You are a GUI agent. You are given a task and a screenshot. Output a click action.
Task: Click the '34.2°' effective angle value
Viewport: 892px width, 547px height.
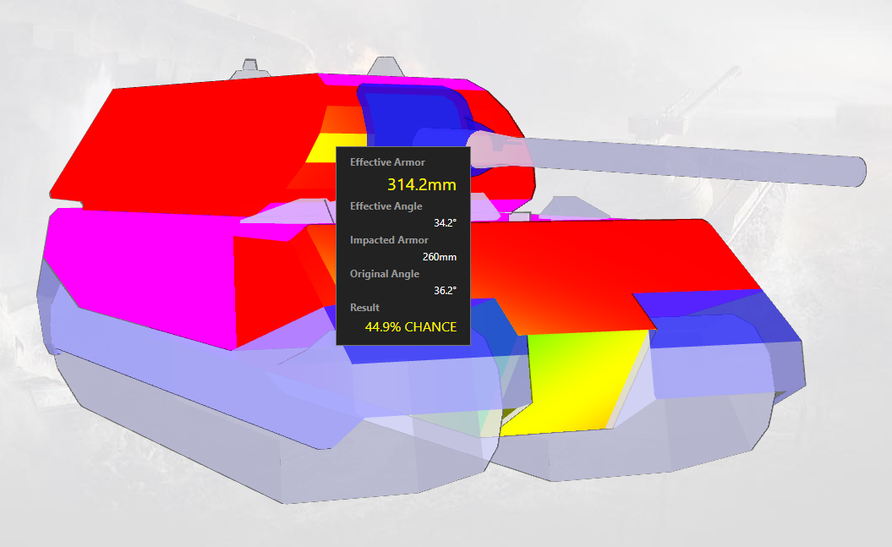coord(445,223)
